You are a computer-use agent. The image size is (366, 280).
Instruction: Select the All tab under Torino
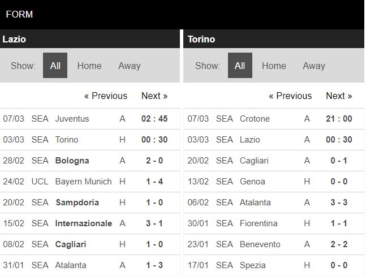239,66
